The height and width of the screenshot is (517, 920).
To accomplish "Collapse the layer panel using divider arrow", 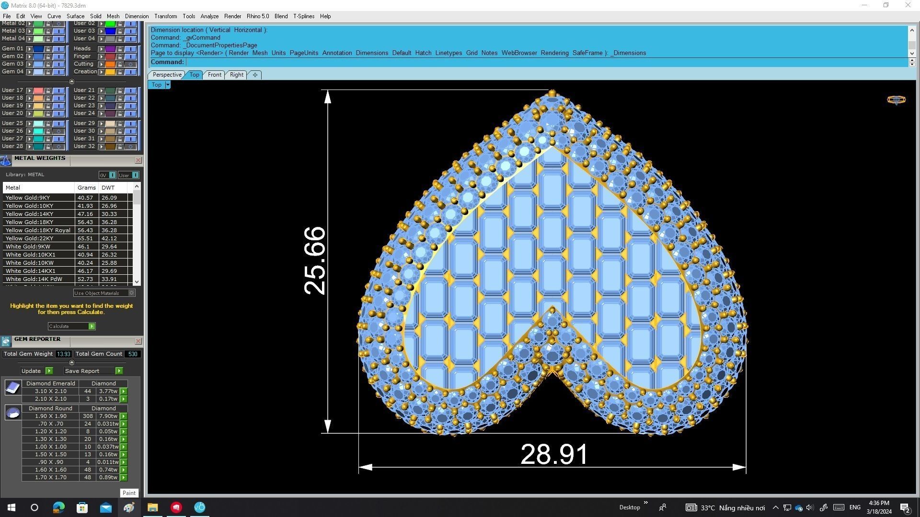I will (72, 82).
